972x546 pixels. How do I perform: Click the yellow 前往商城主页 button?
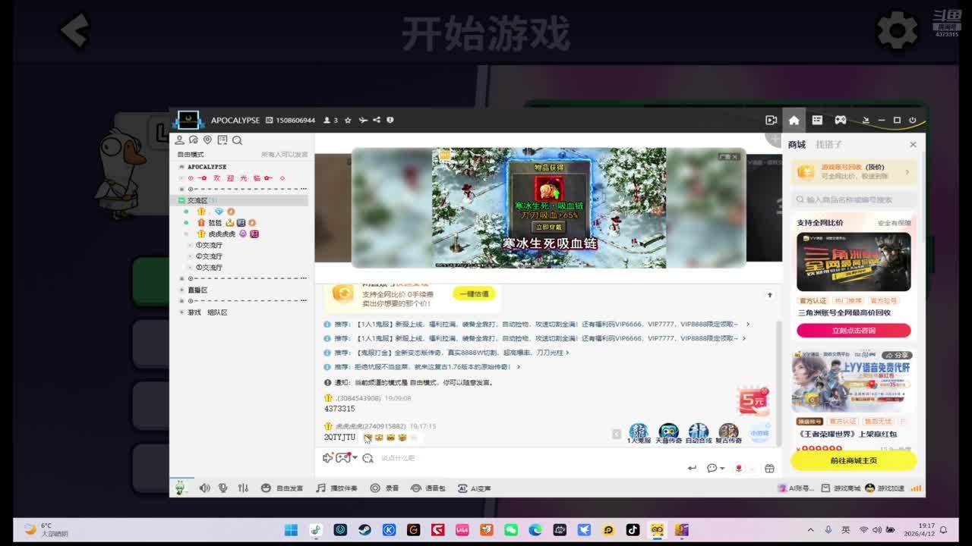(x=854, y=460)
